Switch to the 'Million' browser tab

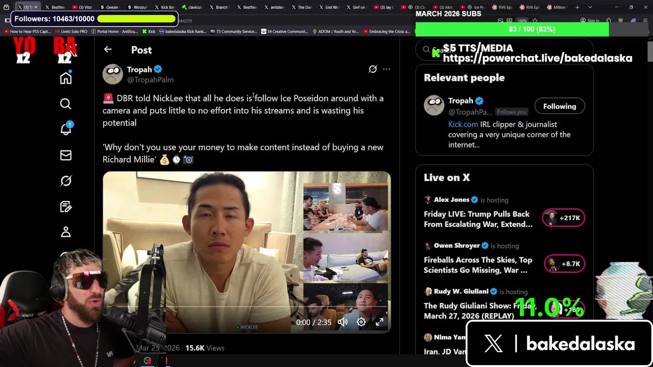coord(557,7)
